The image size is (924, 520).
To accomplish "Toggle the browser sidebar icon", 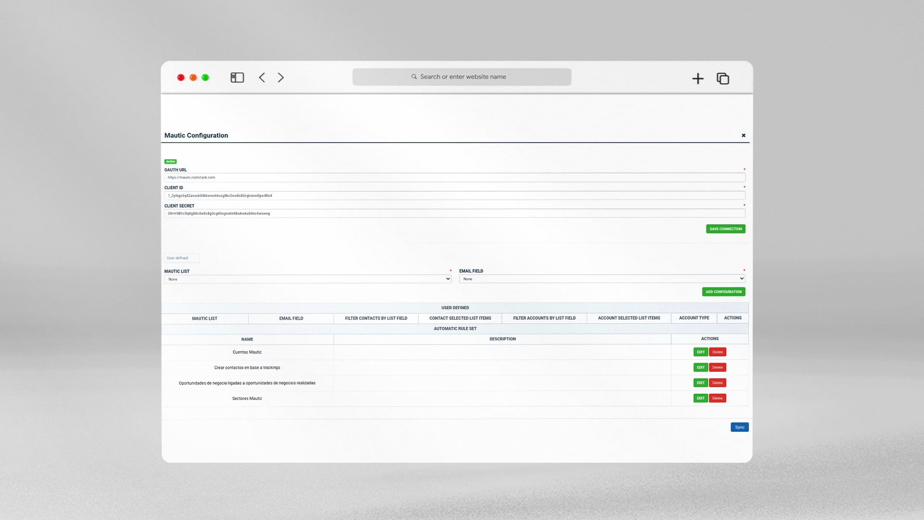I will pyautogui.click(x=237, y=78).
